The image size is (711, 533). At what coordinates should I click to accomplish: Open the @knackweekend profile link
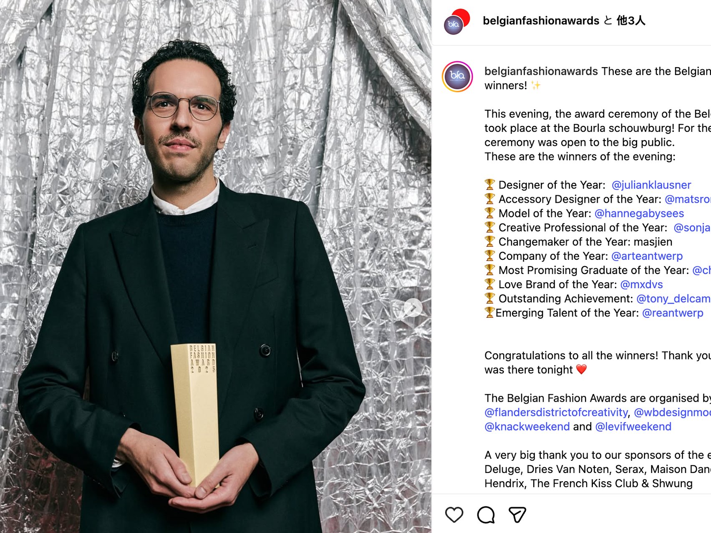click(x=527, y=426)
